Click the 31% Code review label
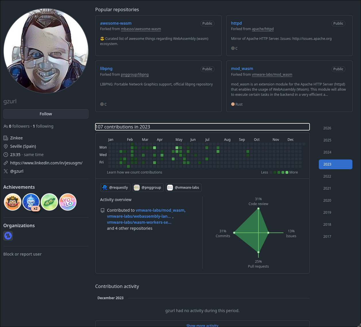The width and height of the screenshot is (361, 327). [x=258, y=201]
